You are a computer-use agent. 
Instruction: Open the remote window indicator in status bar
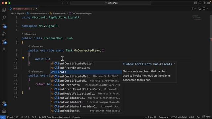[3, 117]
